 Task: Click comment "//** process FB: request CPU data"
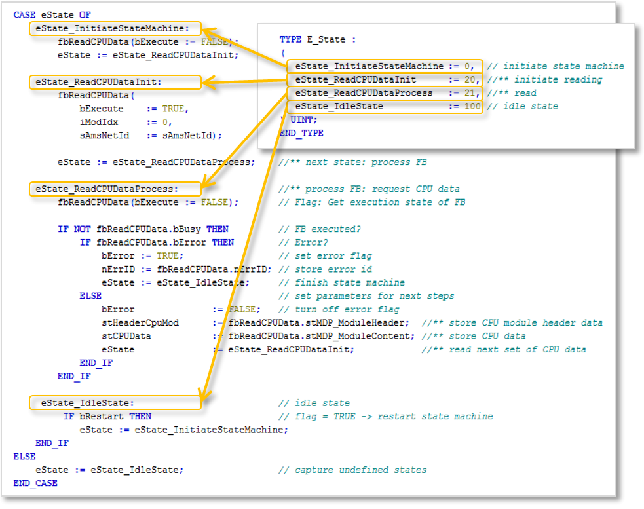pyautogui.click(x=369, y=189)
